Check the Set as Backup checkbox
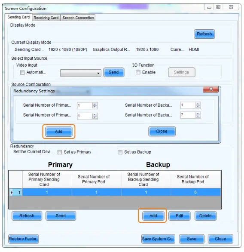This screenshot has height=252, width=244. tap(120, 152)
